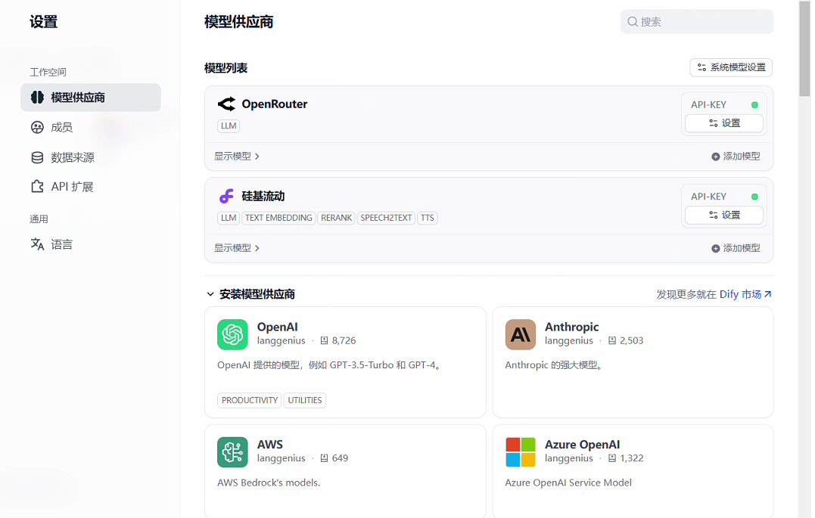Click the TEXT EMBEDDING tag

[278, 218]
